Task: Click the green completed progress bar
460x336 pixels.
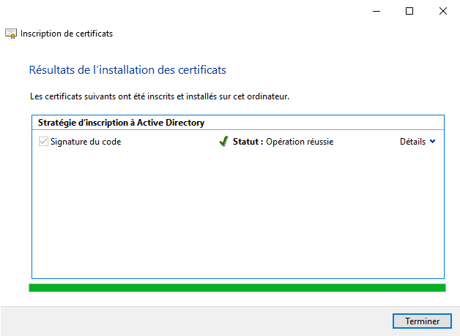Action: tap(237, 288)
